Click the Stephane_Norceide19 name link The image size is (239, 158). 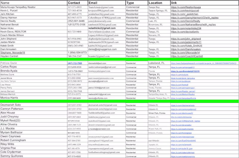pyautogui.click(x=13, y=52)
